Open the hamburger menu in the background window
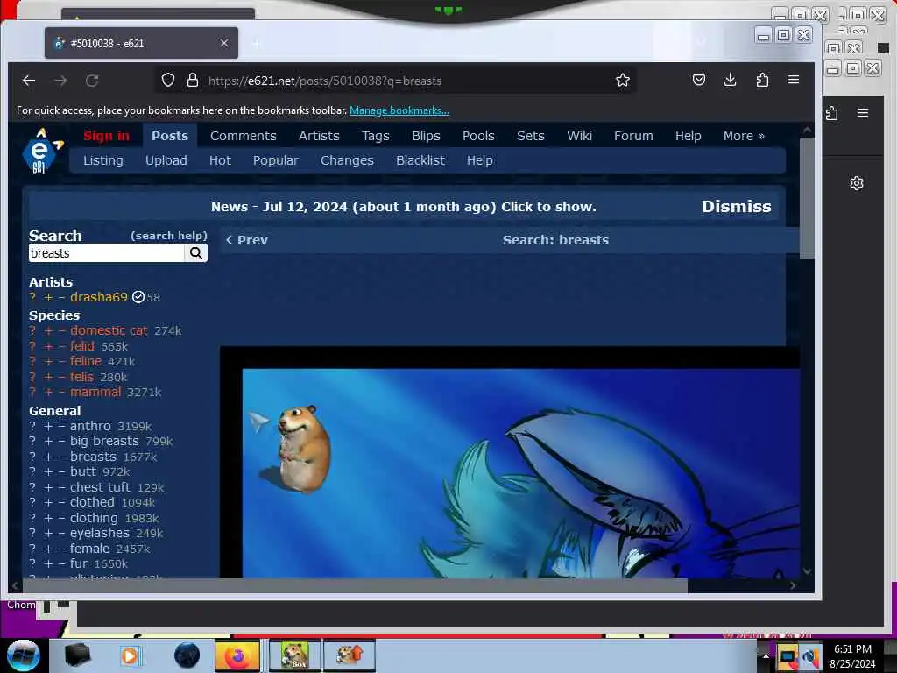 (863, 113)
